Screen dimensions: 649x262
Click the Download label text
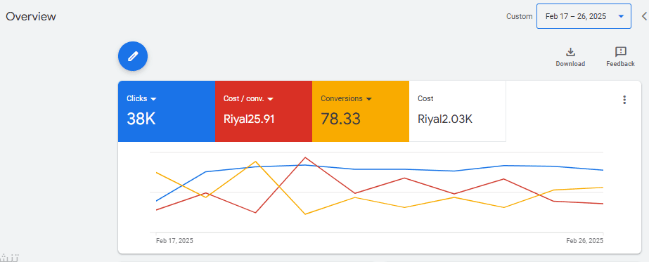570,64
